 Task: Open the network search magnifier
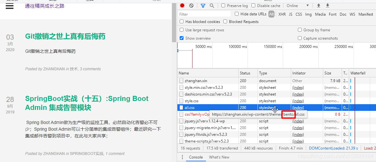[x=212, y=5]
